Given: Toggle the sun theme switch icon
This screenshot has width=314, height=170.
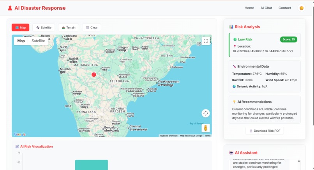Looking at the screenshot, I should pos(302,8).
